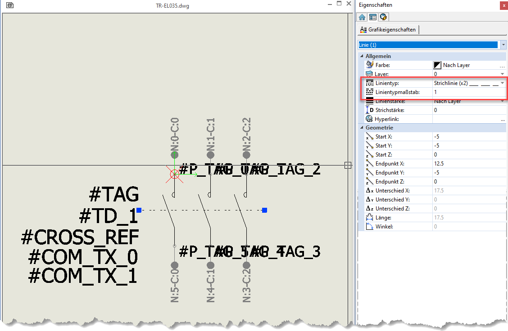Collapse the Geometrie section

point(361,128)
